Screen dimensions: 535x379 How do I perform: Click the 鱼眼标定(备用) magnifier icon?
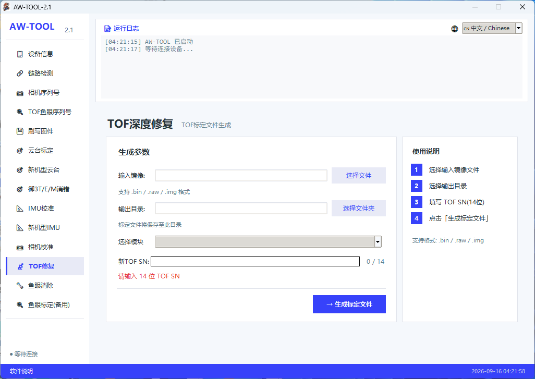pos(20,305)
